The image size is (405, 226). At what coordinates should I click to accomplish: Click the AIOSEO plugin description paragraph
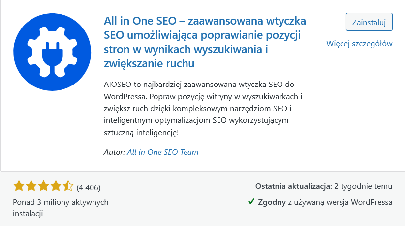point(203,109)
